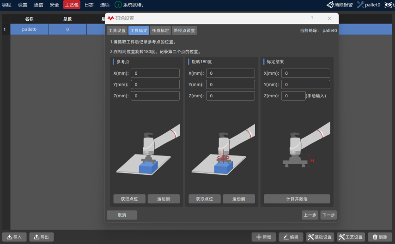395x244 pixels.
Task: Go to next step 下一步
Action: coord(329,215)
